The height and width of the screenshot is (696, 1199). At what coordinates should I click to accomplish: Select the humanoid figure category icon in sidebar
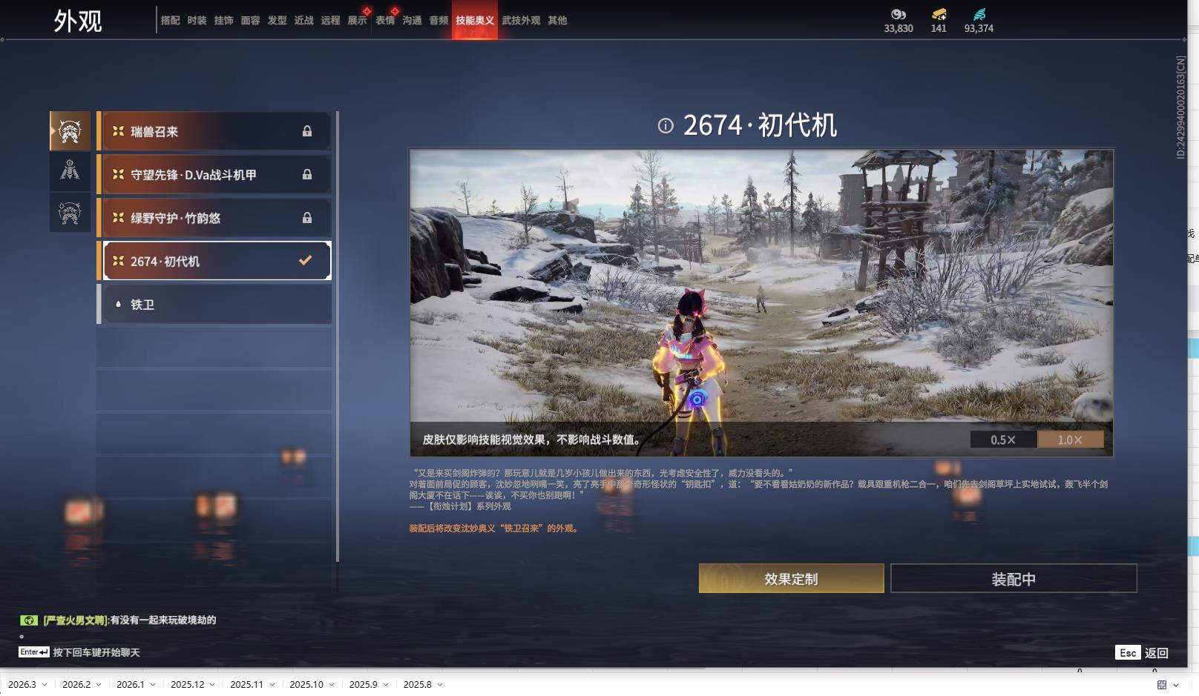[70, 171]
